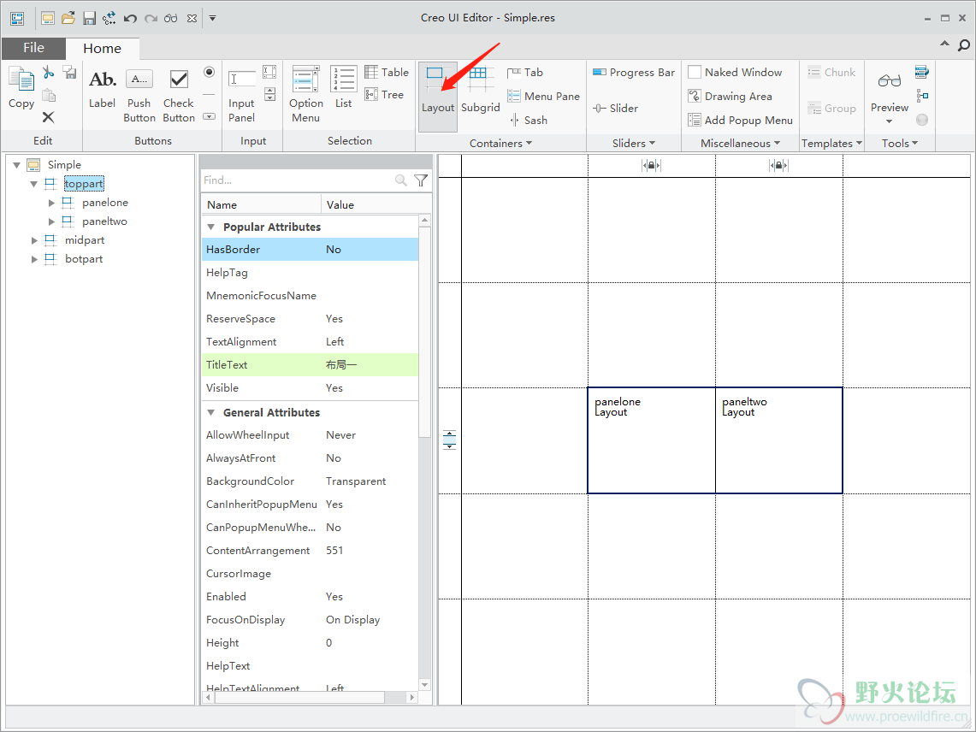Viewport: 976px width, 732px height.
Task: Expand the paneltwo tree node
Action: [51, 221]
